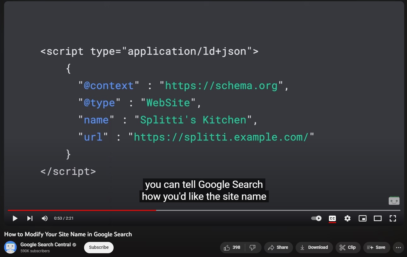Create a clip of the video
Viewport: 407px width, 257px height.
(348, 248)
